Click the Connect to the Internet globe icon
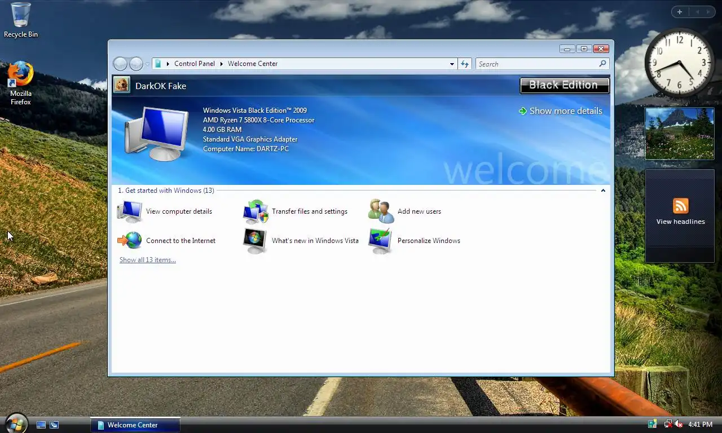This screenshot has height=433, width=722. tap(130, 241)
